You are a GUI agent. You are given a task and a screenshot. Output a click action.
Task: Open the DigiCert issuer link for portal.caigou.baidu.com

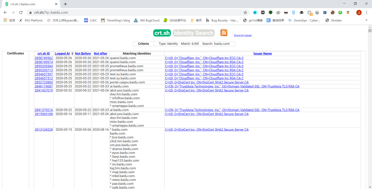[207, 82]
